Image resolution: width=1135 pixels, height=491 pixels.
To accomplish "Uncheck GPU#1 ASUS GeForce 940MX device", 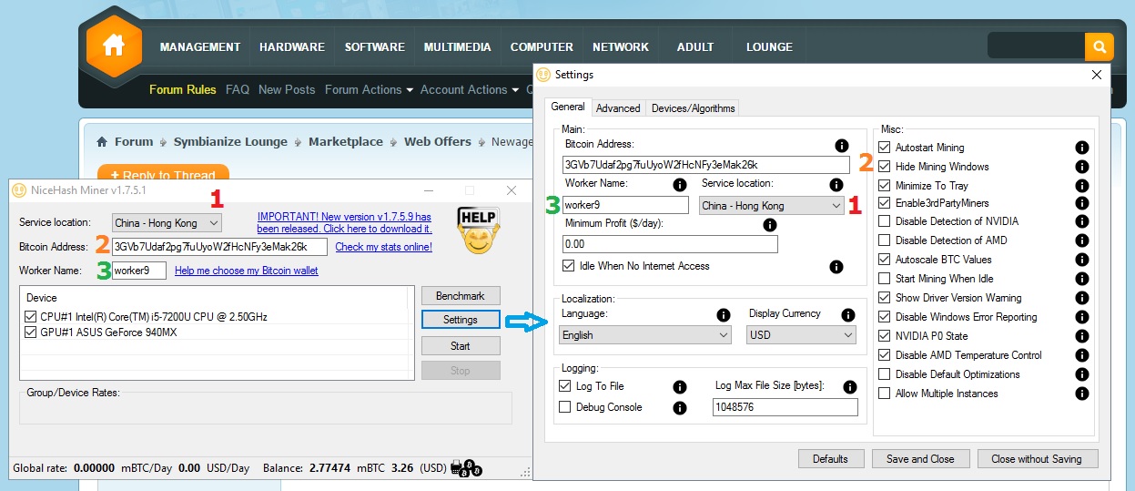I will [x=31, y=332].
